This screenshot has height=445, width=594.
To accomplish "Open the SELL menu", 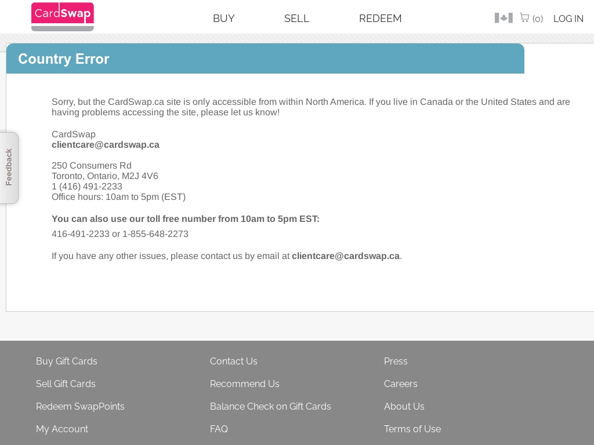I will [296, 19].
